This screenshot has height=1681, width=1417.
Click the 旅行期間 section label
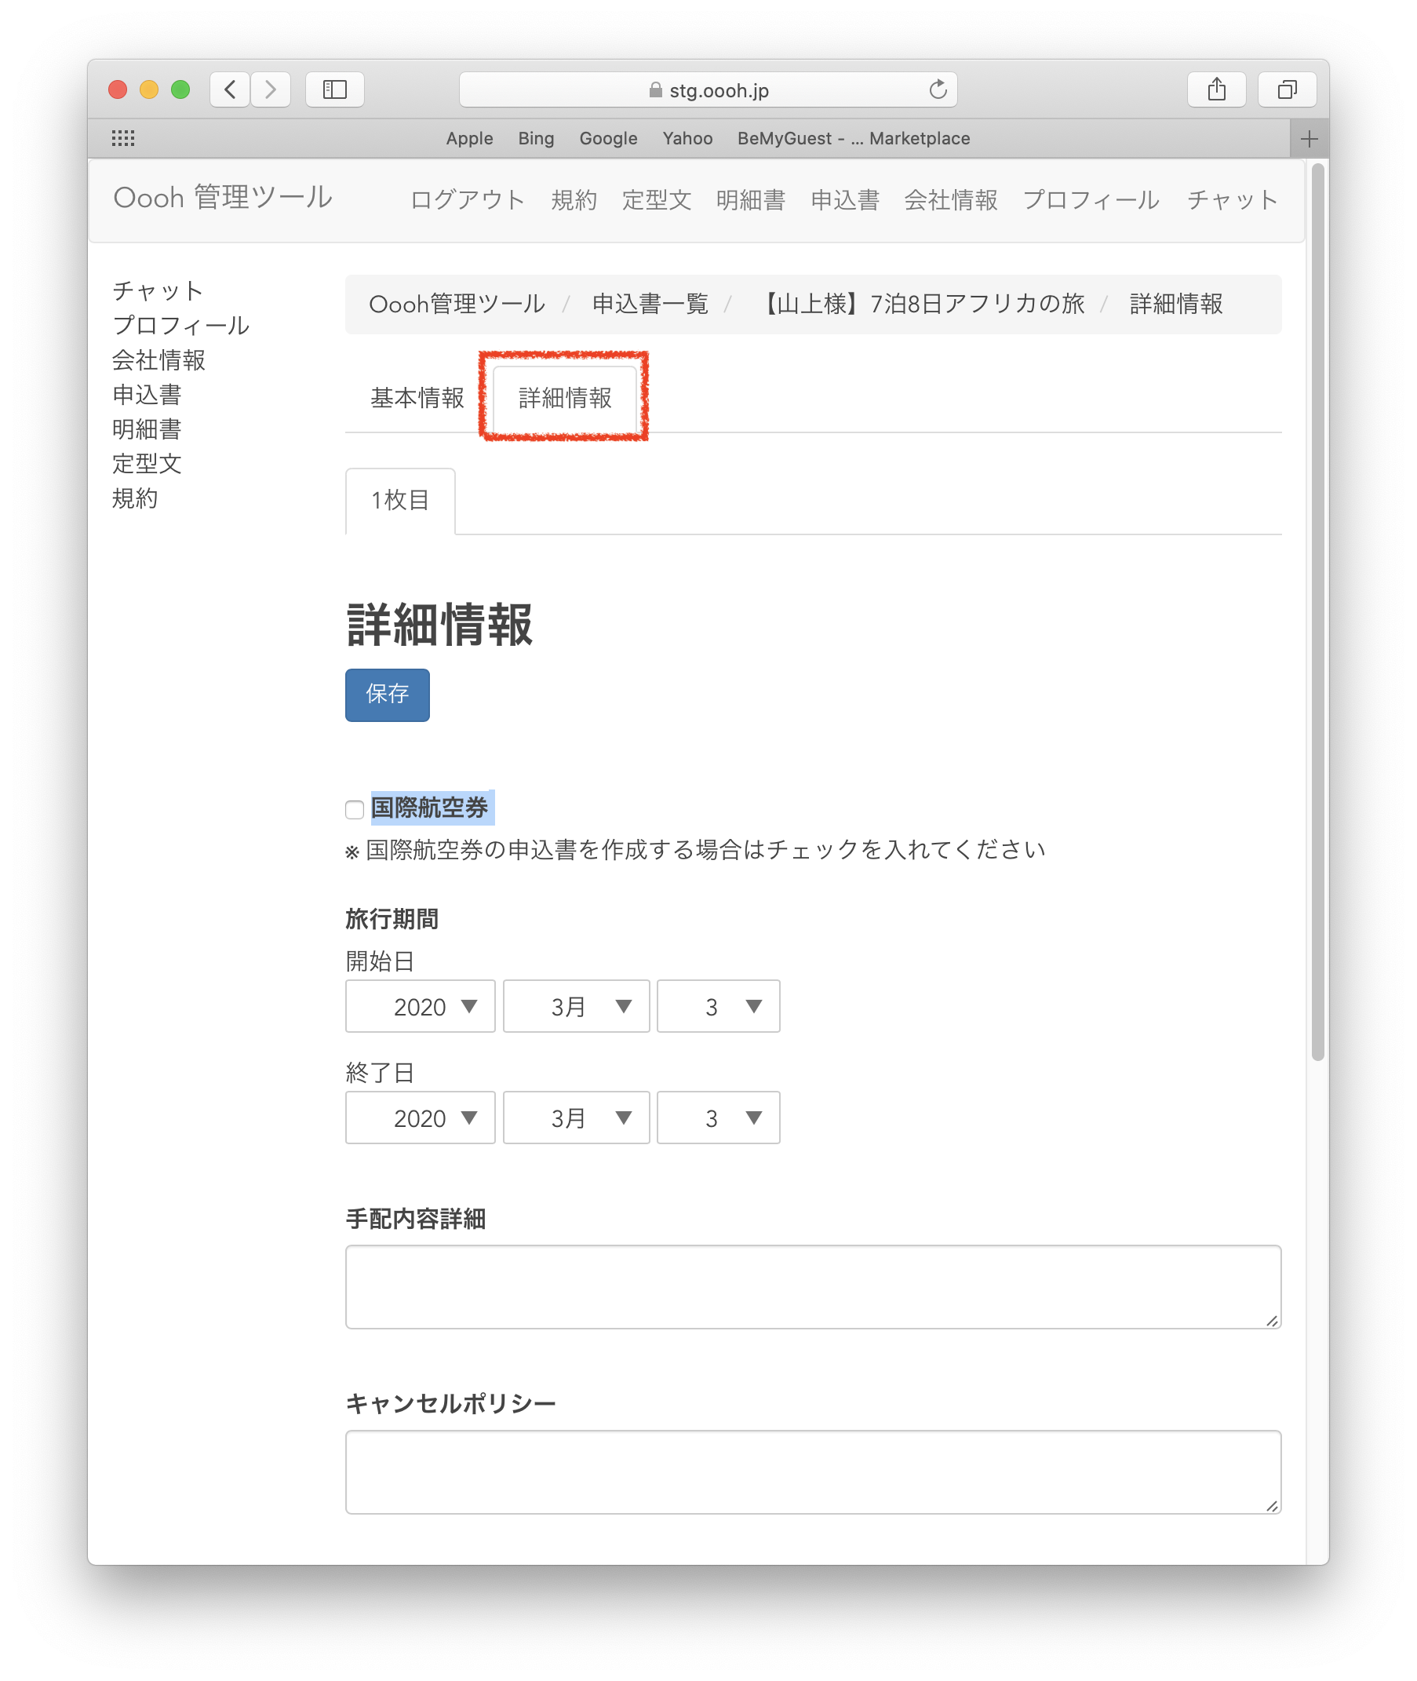tap(392, 918)
